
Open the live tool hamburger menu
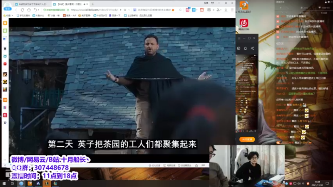(x=239, y=38)
